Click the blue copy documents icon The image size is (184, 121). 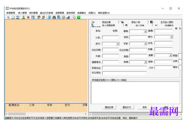tap(49, 17)
